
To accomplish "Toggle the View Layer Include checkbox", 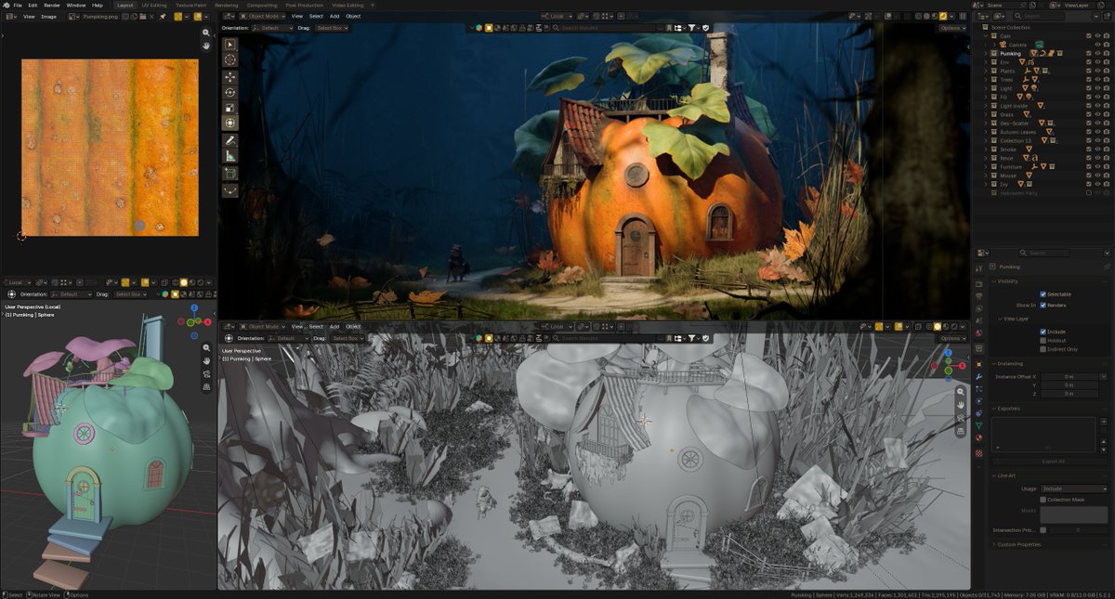I will pyautogui.click(x=1043, y=332).
